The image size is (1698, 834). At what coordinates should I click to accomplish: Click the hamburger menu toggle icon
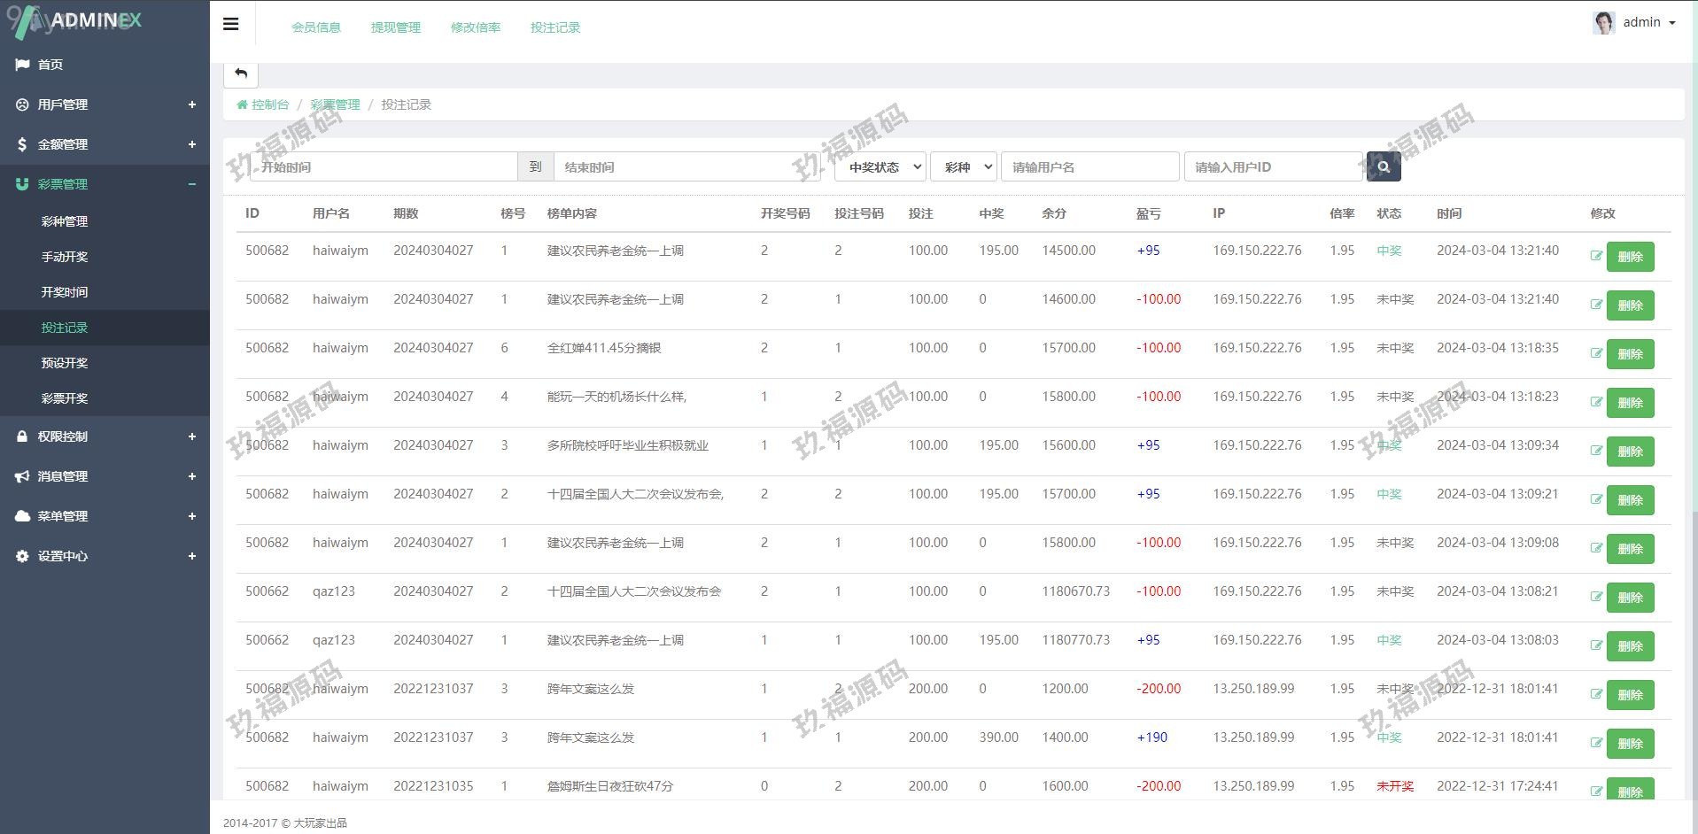click(230, 24)
